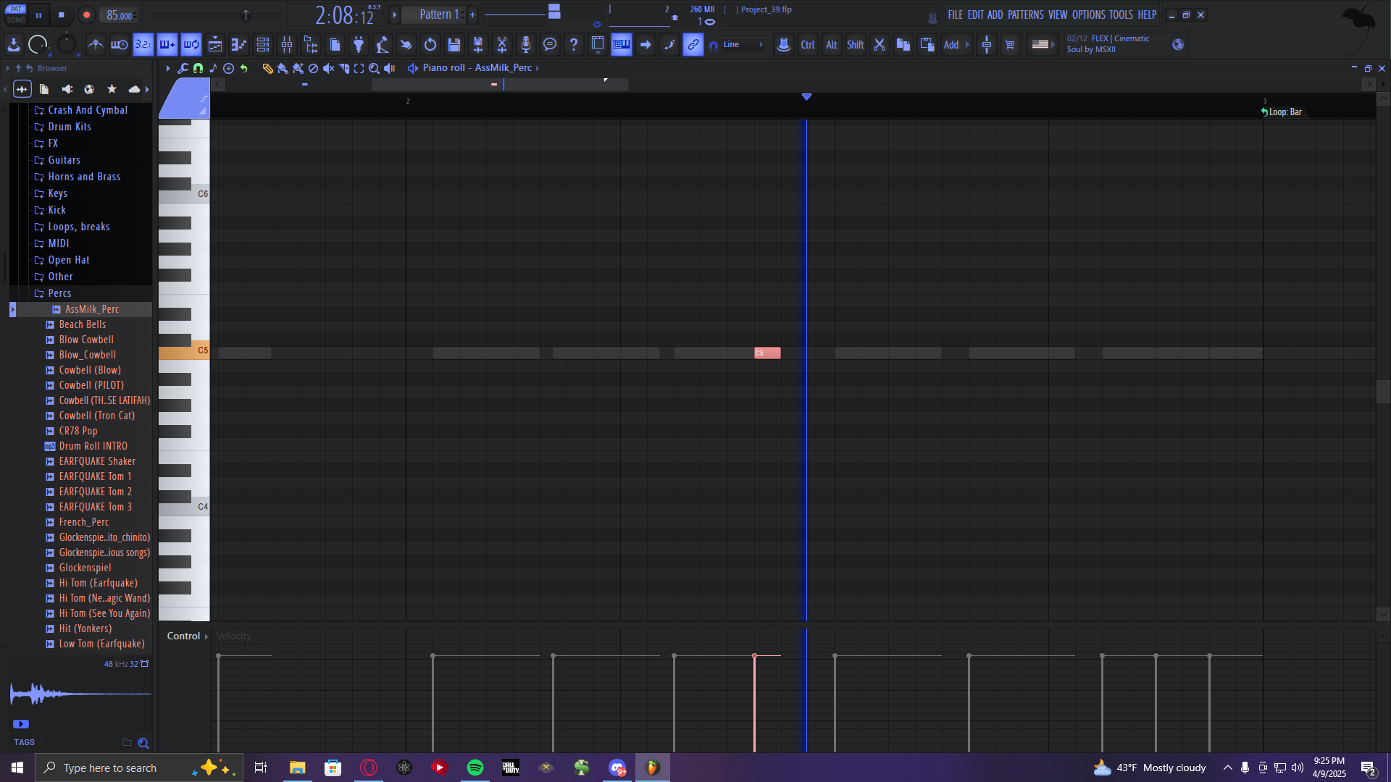Select the zoom tool in piano roll
This screenshot has height=782, width=1391.
tap(374, 68)
